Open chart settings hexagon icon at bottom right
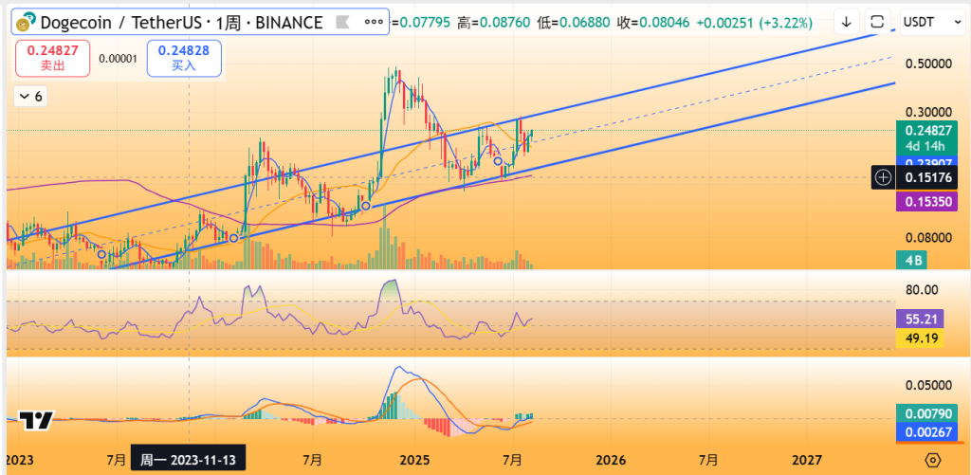 click(933, 460)
